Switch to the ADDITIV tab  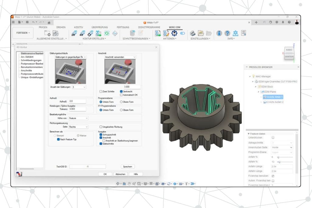click(78, 27)
